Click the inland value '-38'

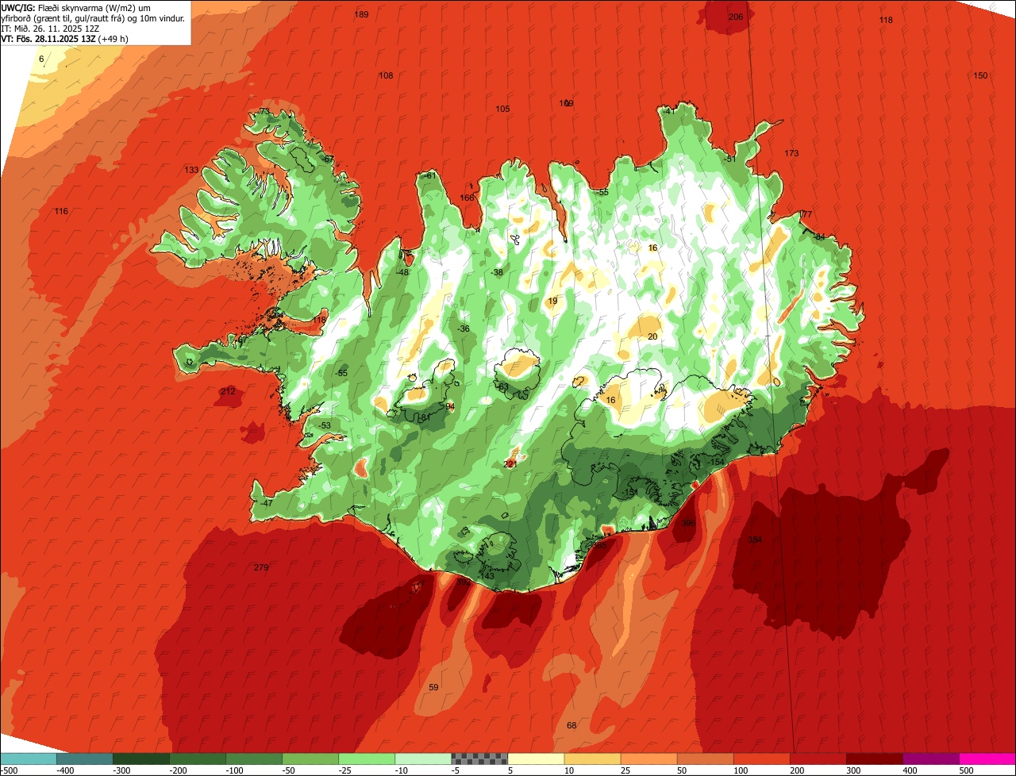[496, 272]
